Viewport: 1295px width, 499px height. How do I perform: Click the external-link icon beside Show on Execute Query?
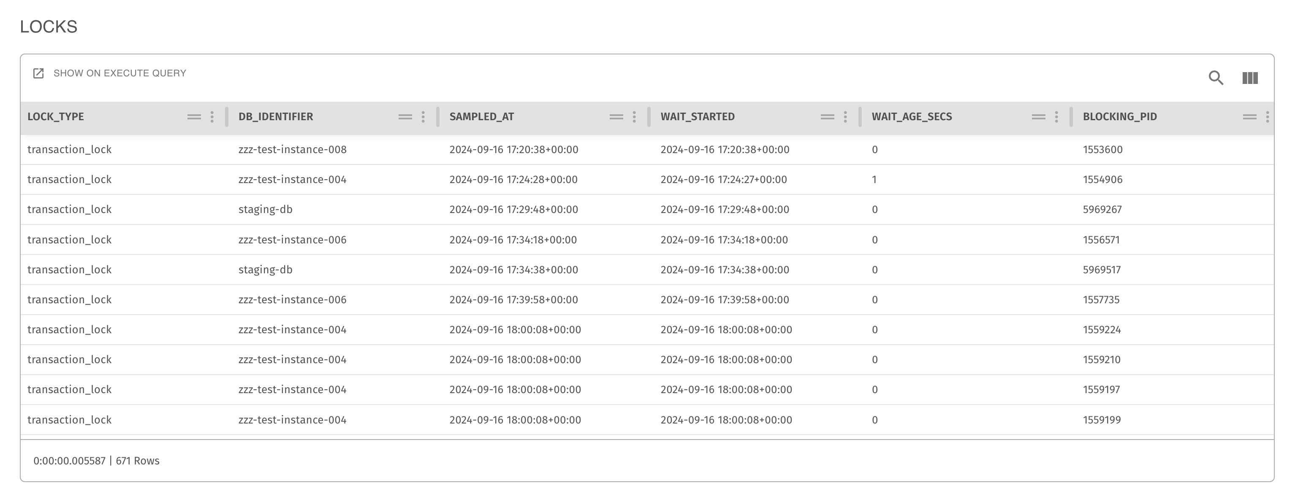coord(38,73)
